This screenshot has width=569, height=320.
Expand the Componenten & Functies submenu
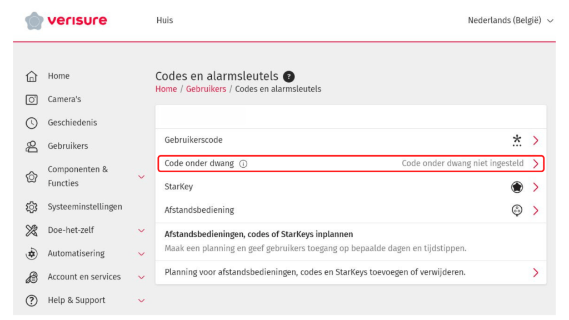click(x=141, y=177)
